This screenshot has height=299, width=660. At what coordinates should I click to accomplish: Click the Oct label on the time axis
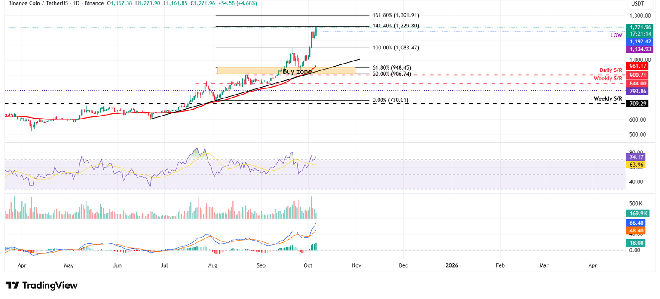(308, 265)
